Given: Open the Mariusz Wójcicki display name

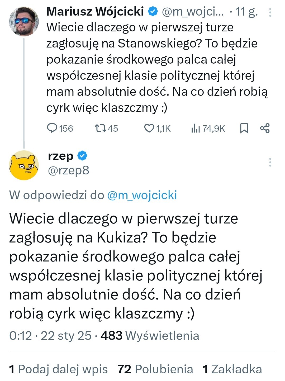Looking at the screenshot, I should tap(95, 12).
